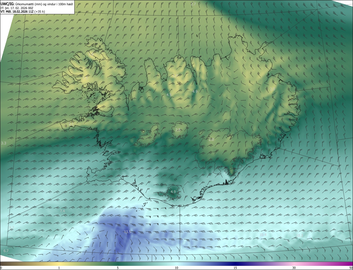353x270 pixels.
Task: Click the colorbar tick label "0"
Action: tap(1, 268)
